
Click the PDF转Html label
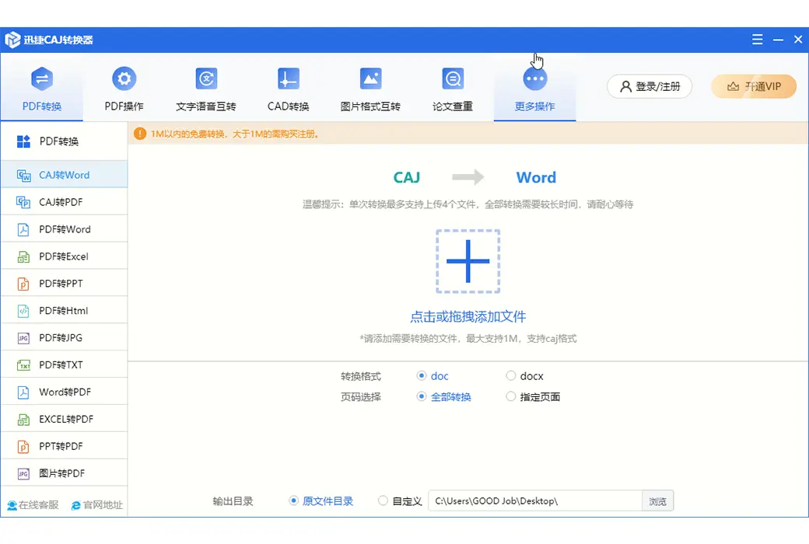click(64, 311)
